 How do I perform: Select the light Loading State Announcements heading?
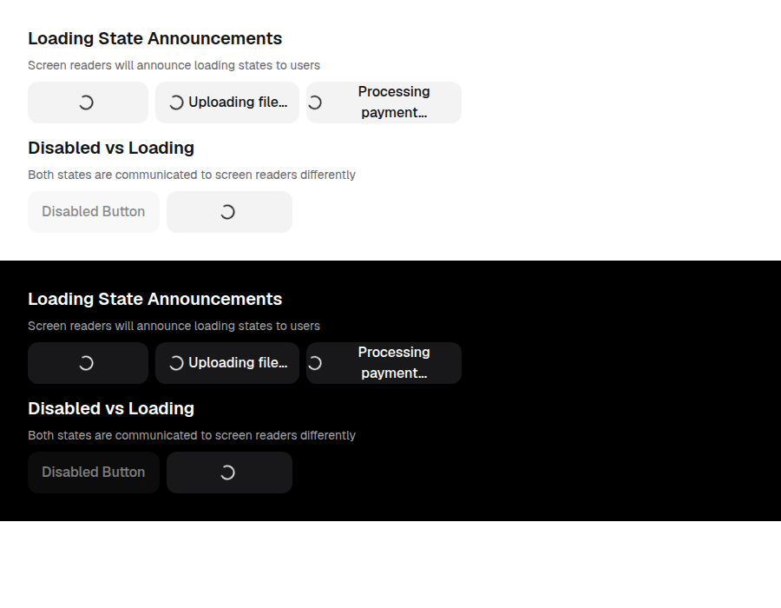point(155,38)
